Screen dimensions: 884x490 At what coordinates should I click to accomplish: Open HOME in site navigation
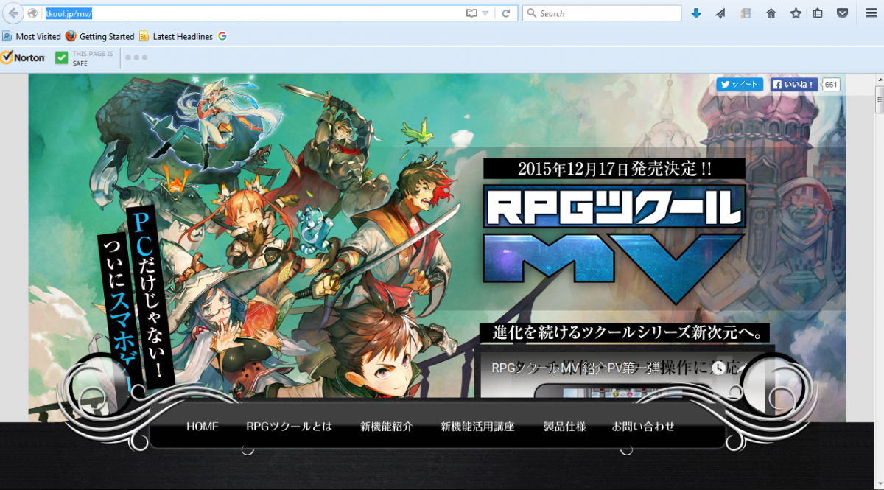point(203,427)
